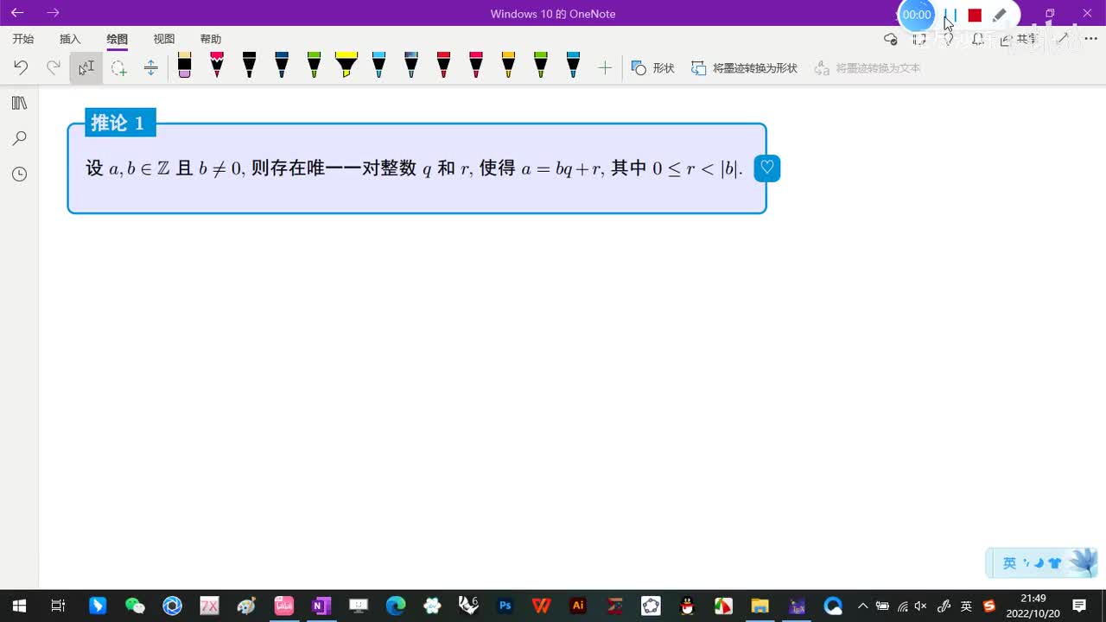Screen dimensions: 1106x622
Task: Click the heart badge next to the corollary box
Action: 767,168
